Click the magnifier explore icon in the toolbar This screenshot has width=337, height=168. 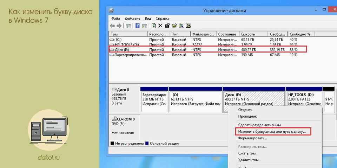tap(181, 26)
